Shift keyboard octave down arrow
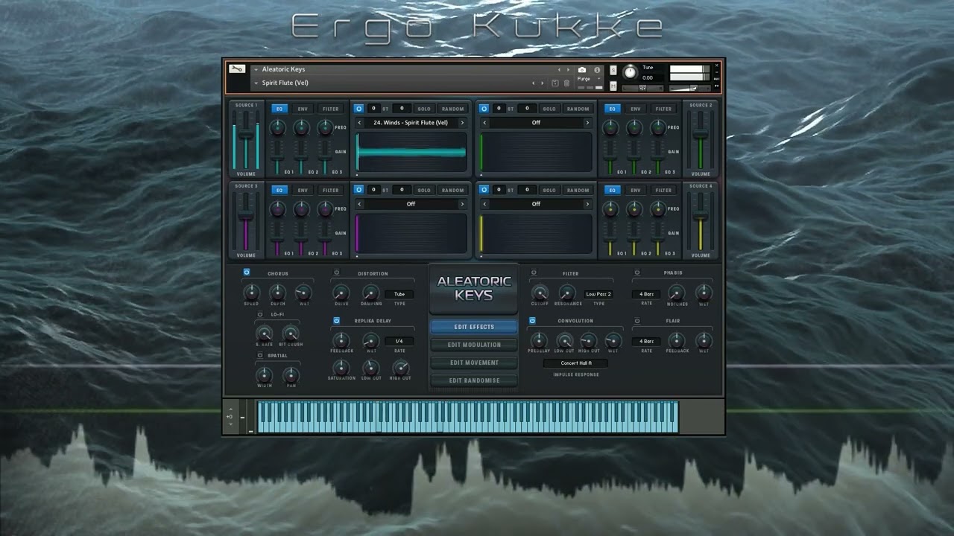Screen dimensions: 954x536 pyautogui.click(x=230, y=423)
